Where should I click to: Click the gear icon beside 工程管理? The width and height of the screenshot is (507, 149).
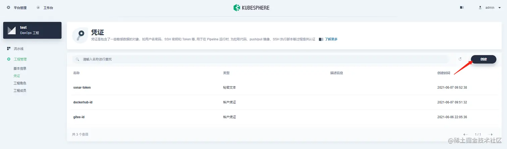coord(9,59)
